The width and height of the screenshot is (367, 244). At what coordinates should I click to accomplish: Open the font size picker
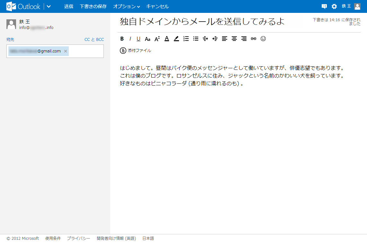pos(157,39)
